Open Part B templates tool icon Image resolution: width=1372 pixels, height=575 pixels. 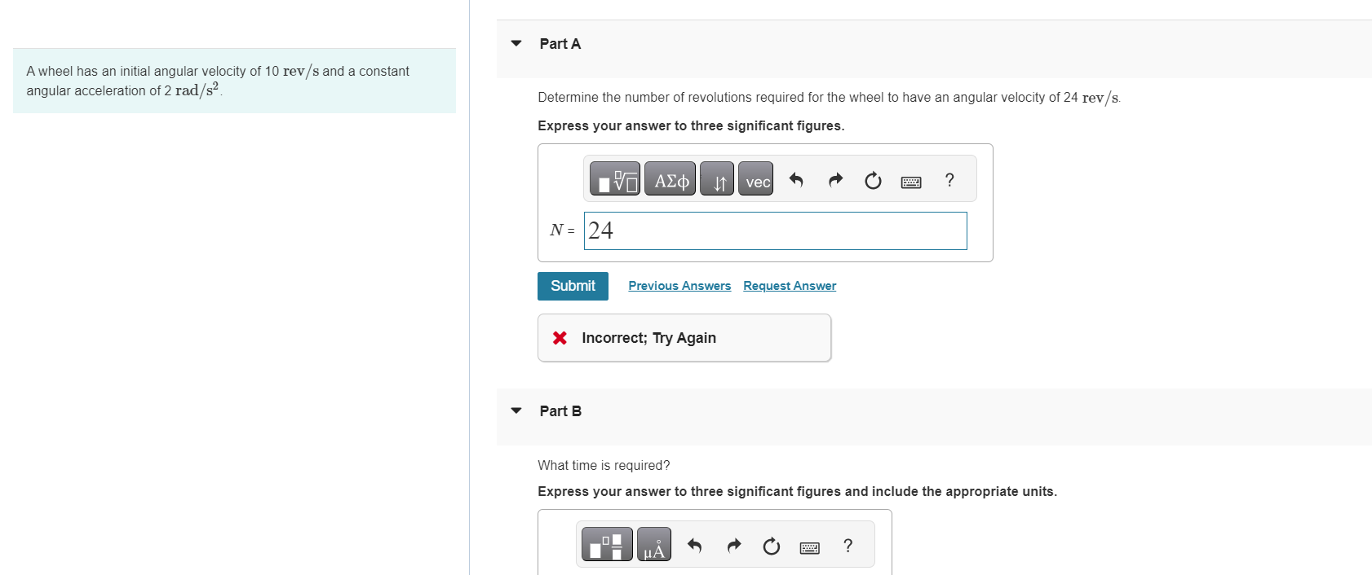(x=607, y=546)
